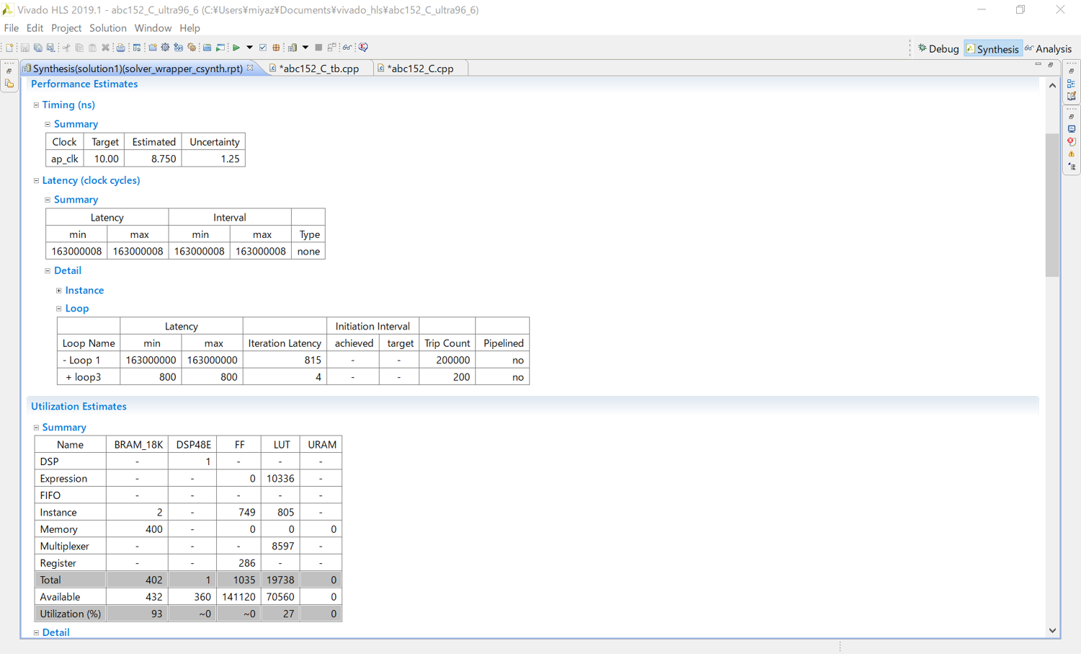This screenshot has width=1081, height=654.
Task: Open the Edit menu
Action: coord(35,28)
